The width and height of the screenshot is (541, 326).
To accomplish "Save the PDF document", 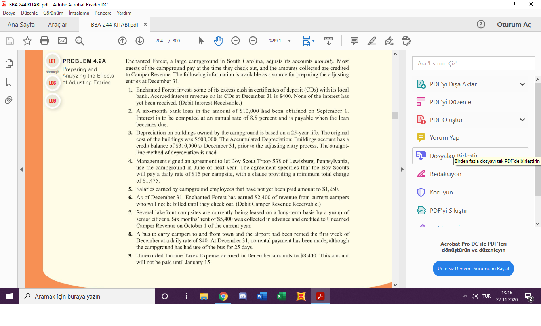I will [10, 41].
